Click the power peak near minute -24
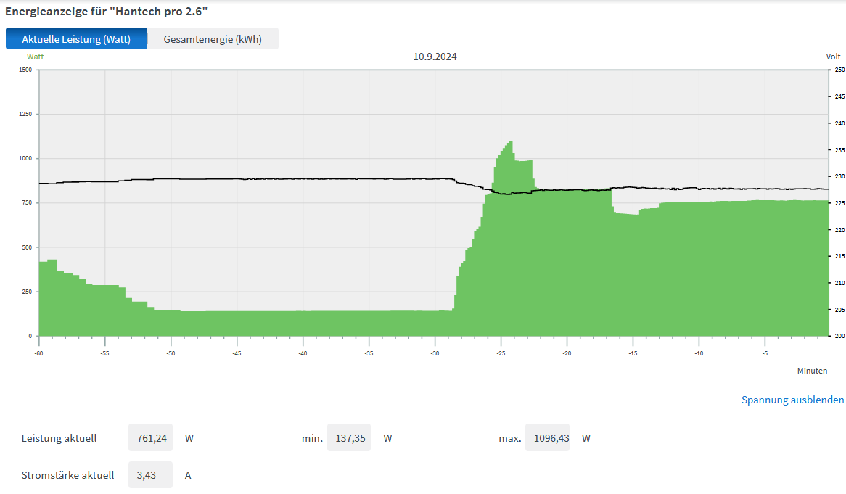 (510, 142)
